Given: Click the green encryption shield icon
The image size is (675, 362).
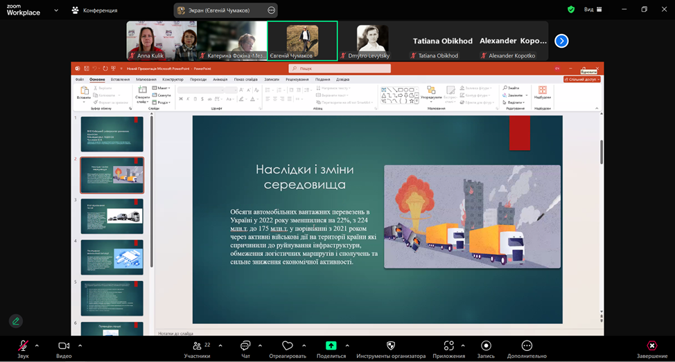Looking at the screenshot, I should 571,10.
